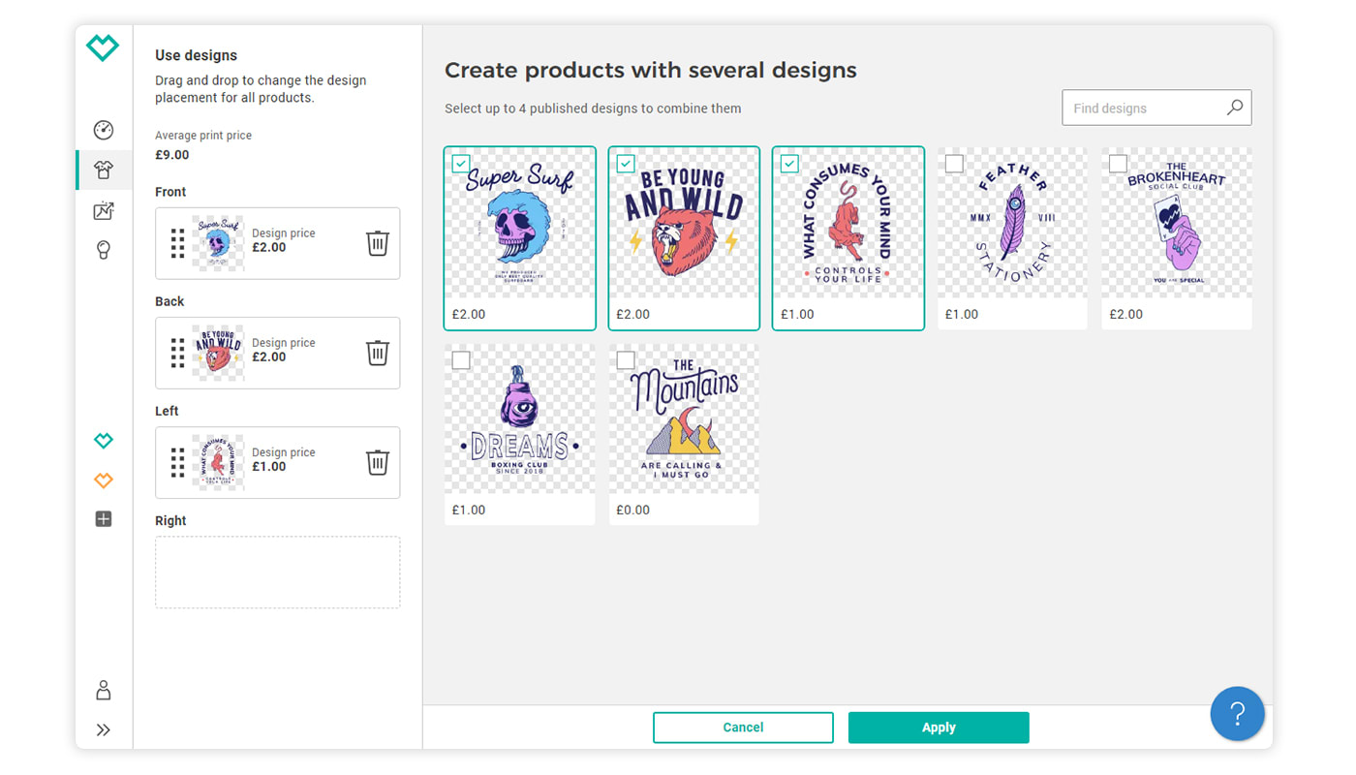This screenshot has width=1356, height=775.
Task: Delete the Front design with trash icon
Action: [378, 243]
